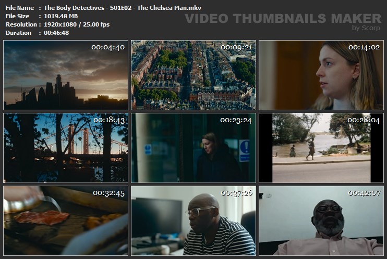387x259 pixels.
Task: Click the 'File Size' label
Action: 17,16
